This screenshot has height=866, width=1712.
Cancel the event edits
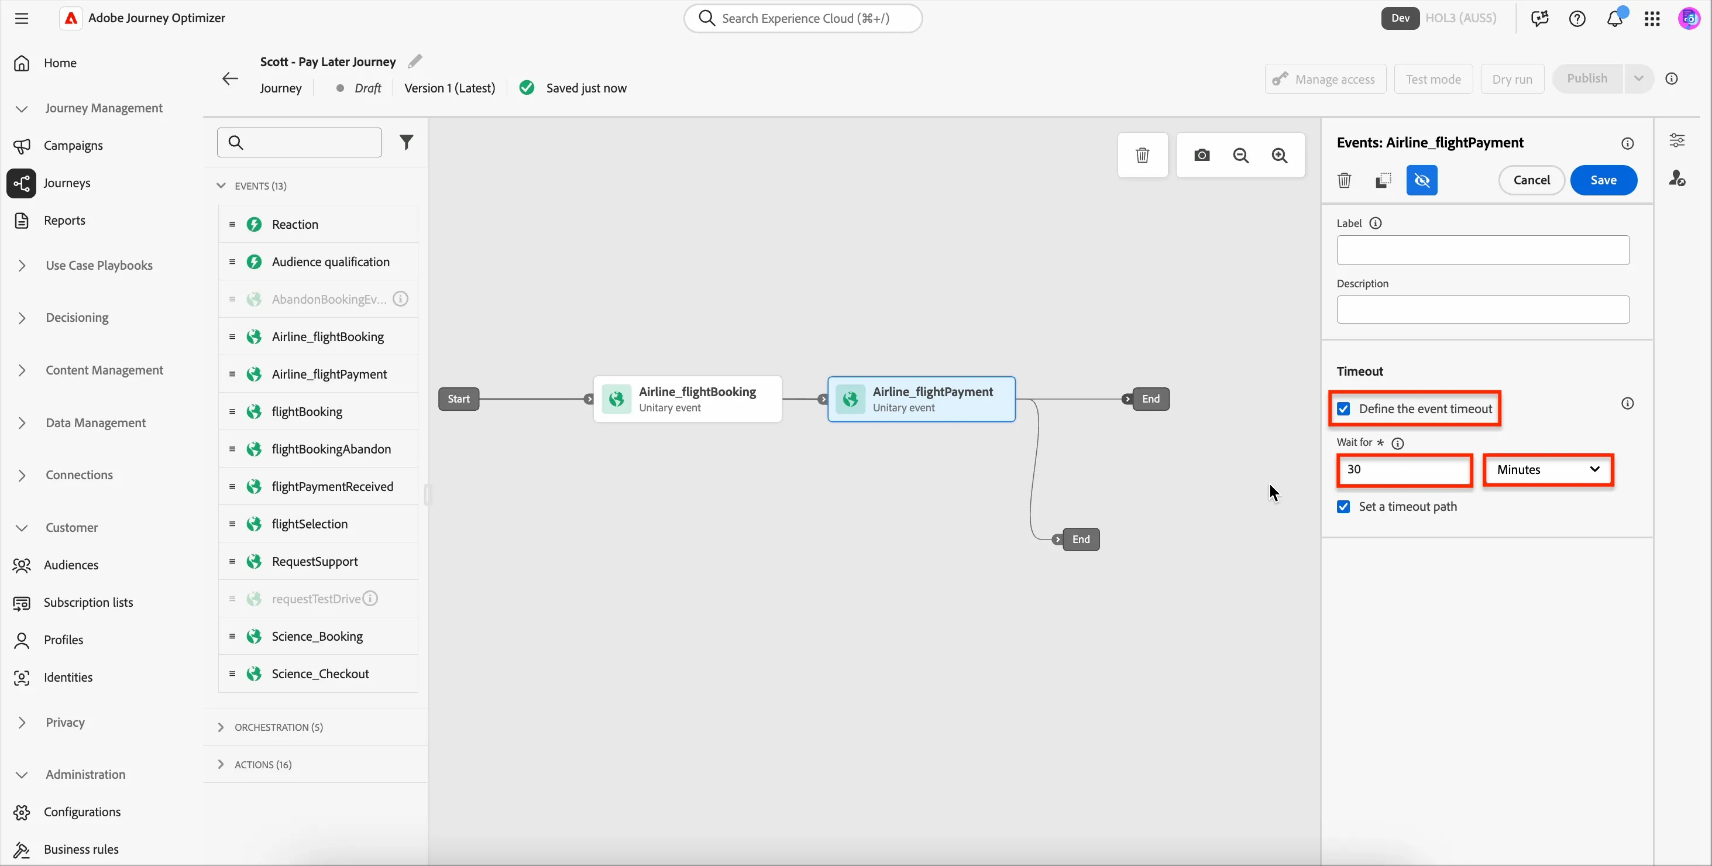point(1531,180)
